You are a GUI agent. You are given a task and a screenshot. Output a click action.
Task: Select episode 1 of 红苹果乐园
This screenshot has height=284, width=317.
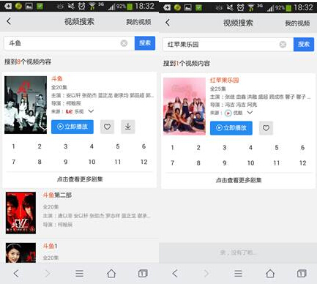(x=172, y=148)
